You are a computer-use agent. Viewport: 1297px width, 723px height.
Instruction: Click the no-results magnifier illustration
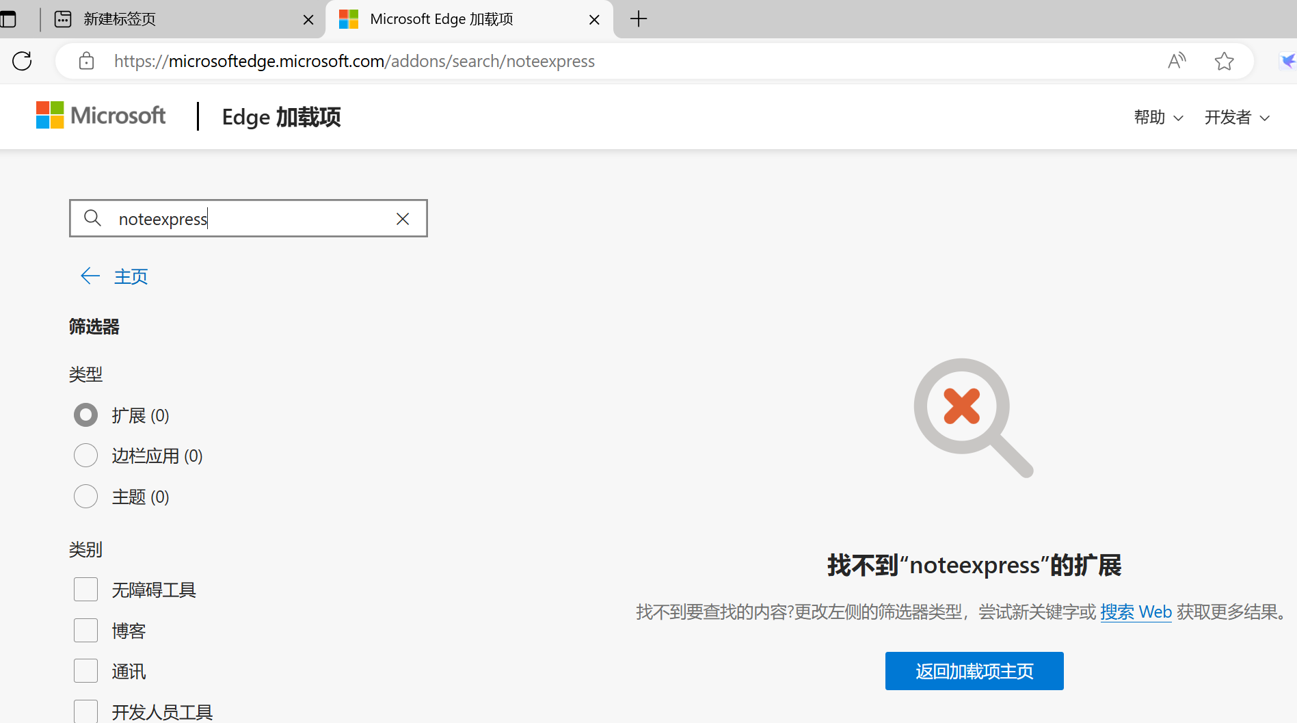974,418
